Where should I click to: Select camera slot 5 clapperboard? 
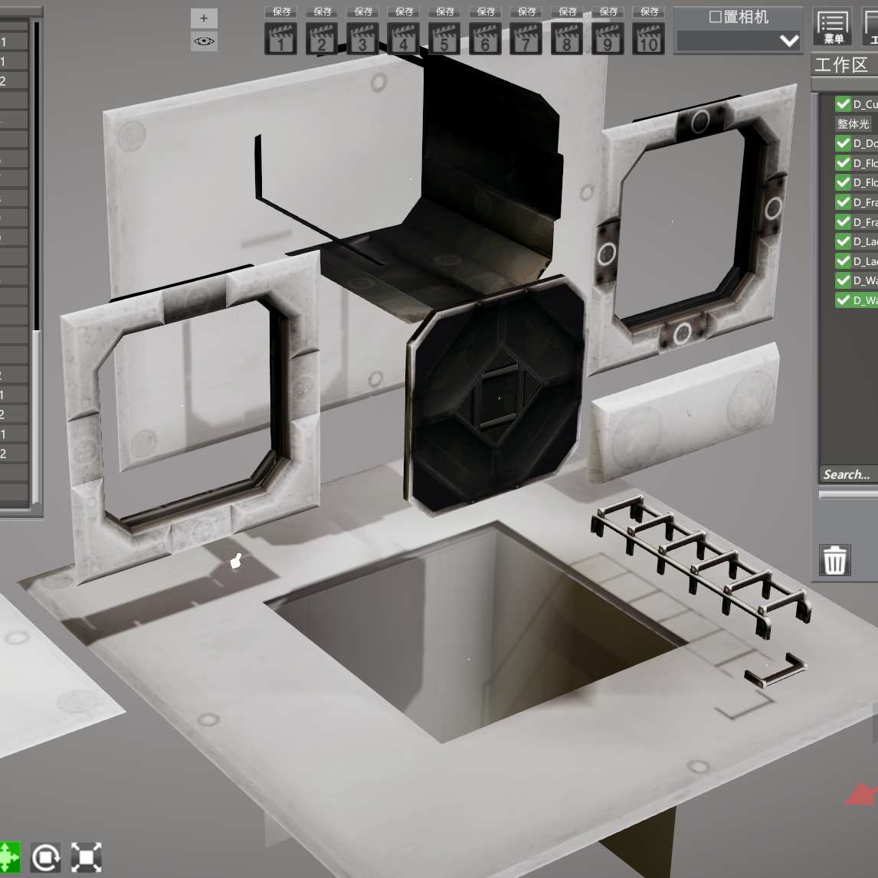click(x=444, y=38)
